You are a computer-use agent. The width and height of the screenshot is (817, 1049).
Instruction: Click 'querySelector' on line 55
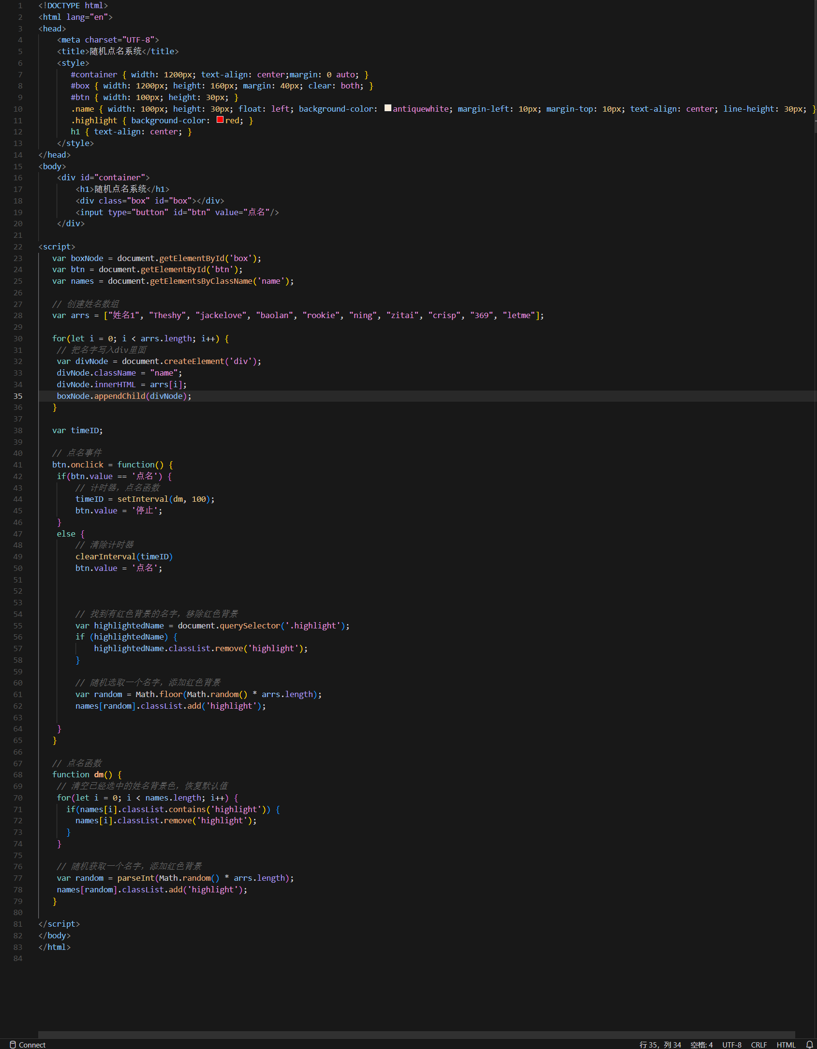250,626
